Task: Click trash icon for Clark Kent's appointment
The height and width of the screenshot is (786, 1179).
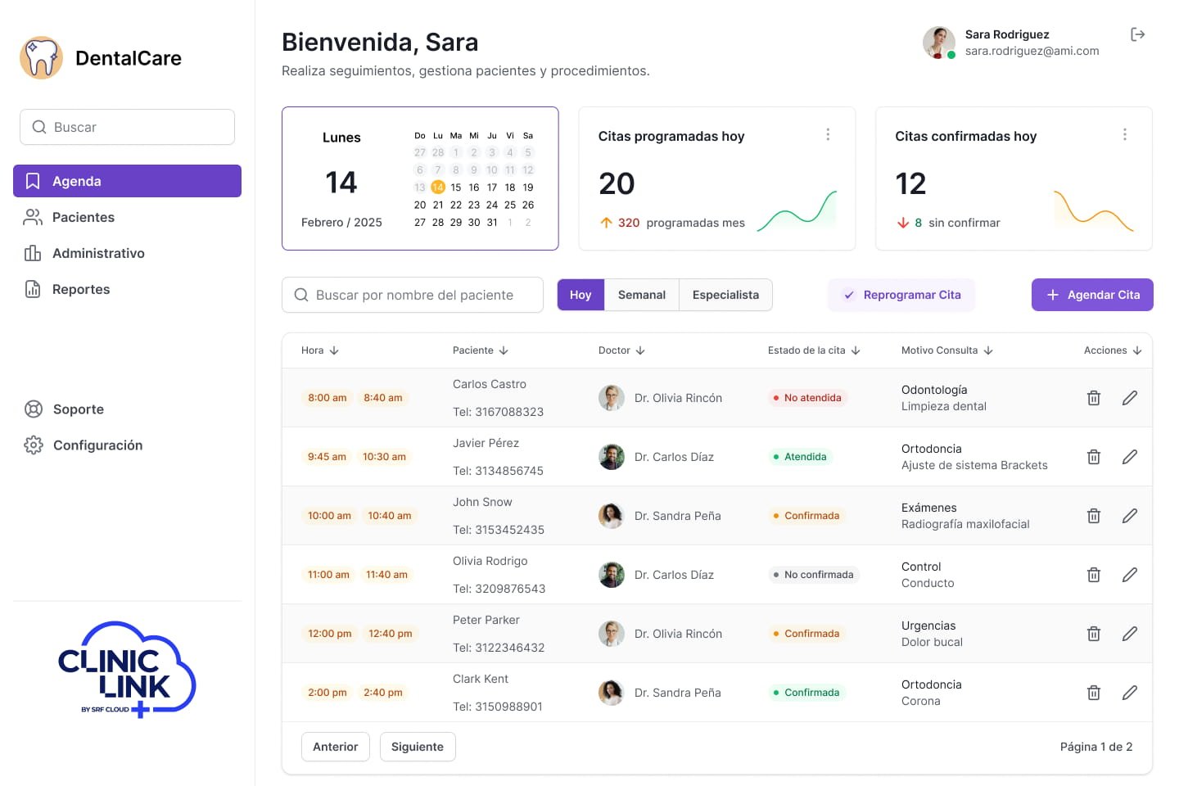Action: (1093, 693)
